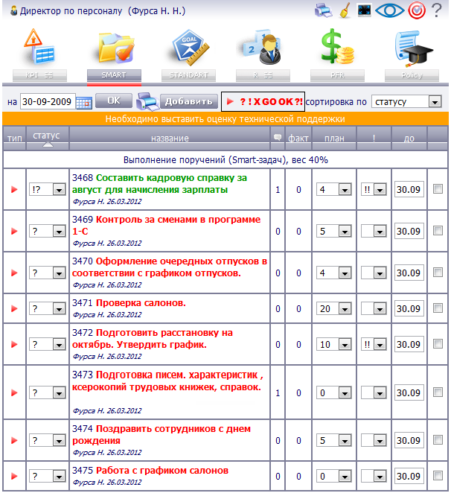Click the SMART folder checkmark icon

115,48
